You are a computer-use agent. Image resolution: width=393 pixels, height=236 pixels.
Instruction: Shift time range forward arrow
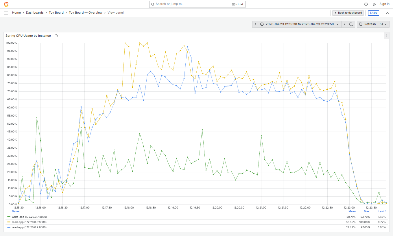[344, 24]
